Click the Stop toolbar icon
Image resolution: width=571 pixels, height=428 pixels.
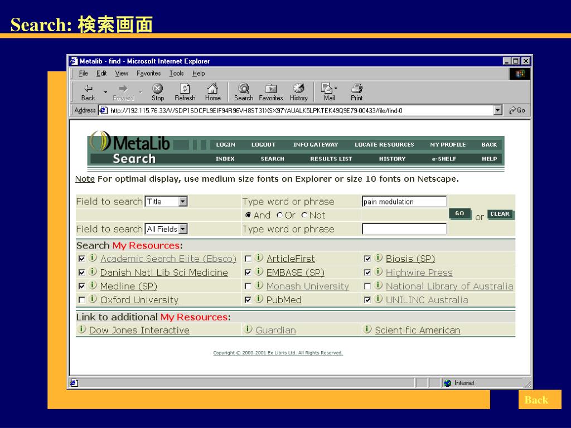click(x=158, y=93)
